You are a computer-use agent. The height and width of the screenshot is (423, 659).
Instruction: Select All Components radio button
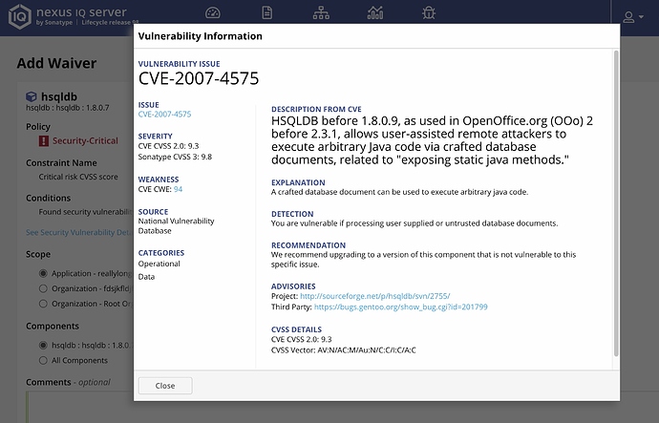[43, 360]
